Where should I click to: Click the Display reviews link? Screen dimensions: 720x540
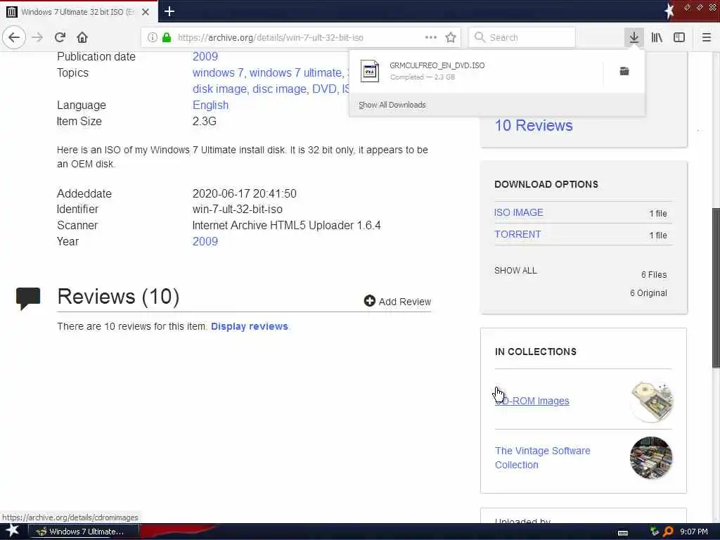250,326
